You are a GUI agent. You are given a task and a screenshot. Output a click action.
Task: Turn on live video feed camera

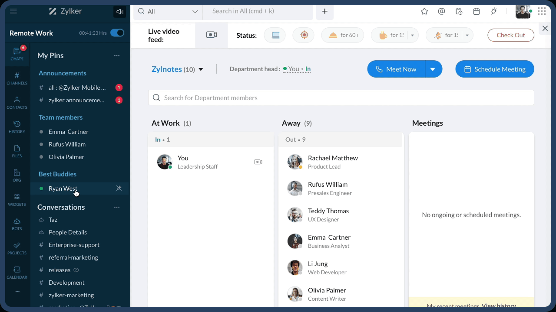click(x=212, y=35)
